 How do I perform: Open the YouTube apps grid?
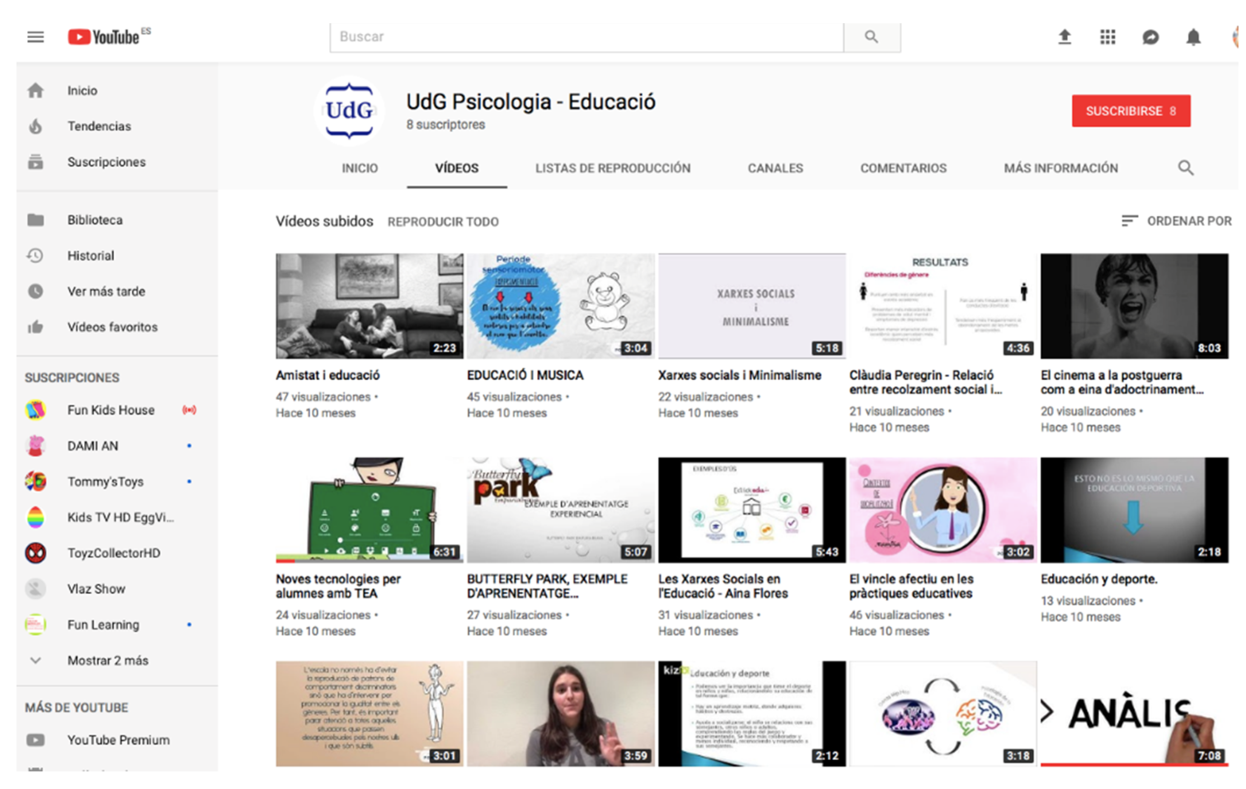(1107, 37)
